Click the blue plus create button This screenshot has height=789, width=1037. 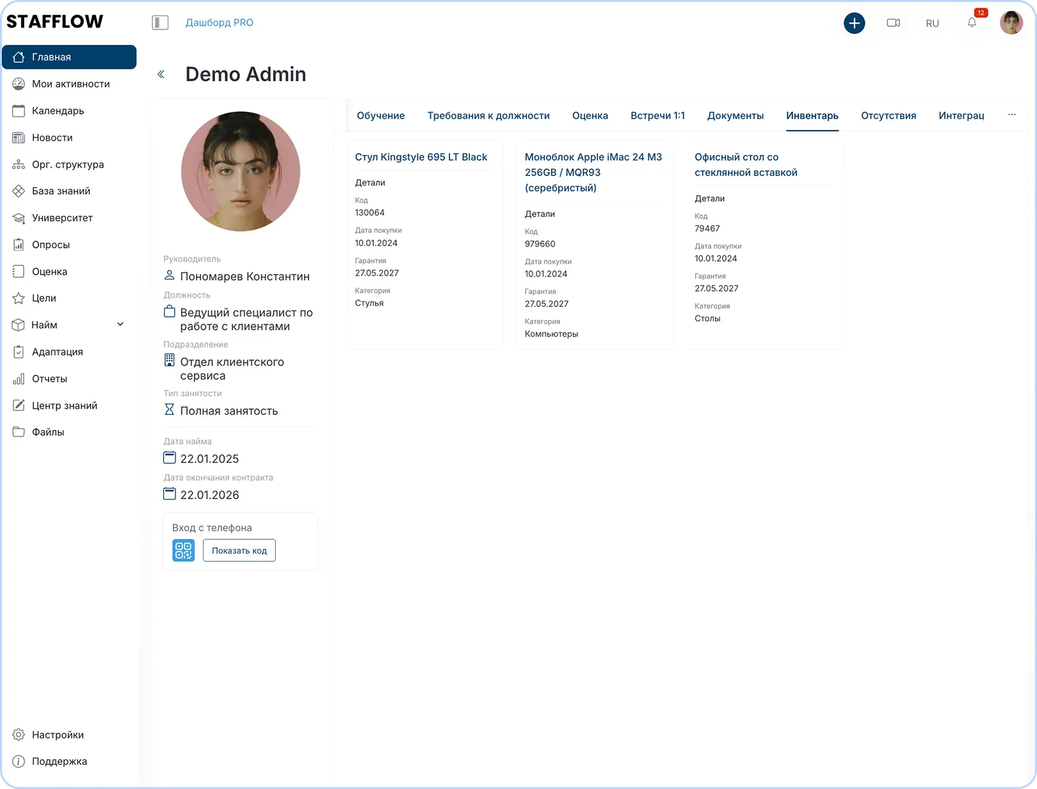click(x=854, y=23)
